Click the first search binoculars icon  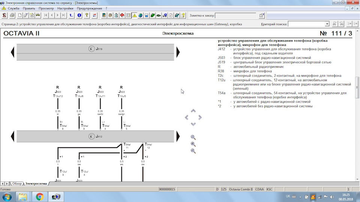[x=334, y=24]
